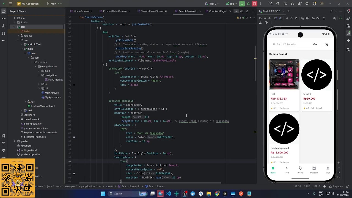Viewport: 352px width, 198px height.
Task: Click emulator Overview square button
Action: [296, 18]
